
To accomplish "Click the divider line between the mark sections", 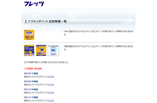I will point(79,42).
